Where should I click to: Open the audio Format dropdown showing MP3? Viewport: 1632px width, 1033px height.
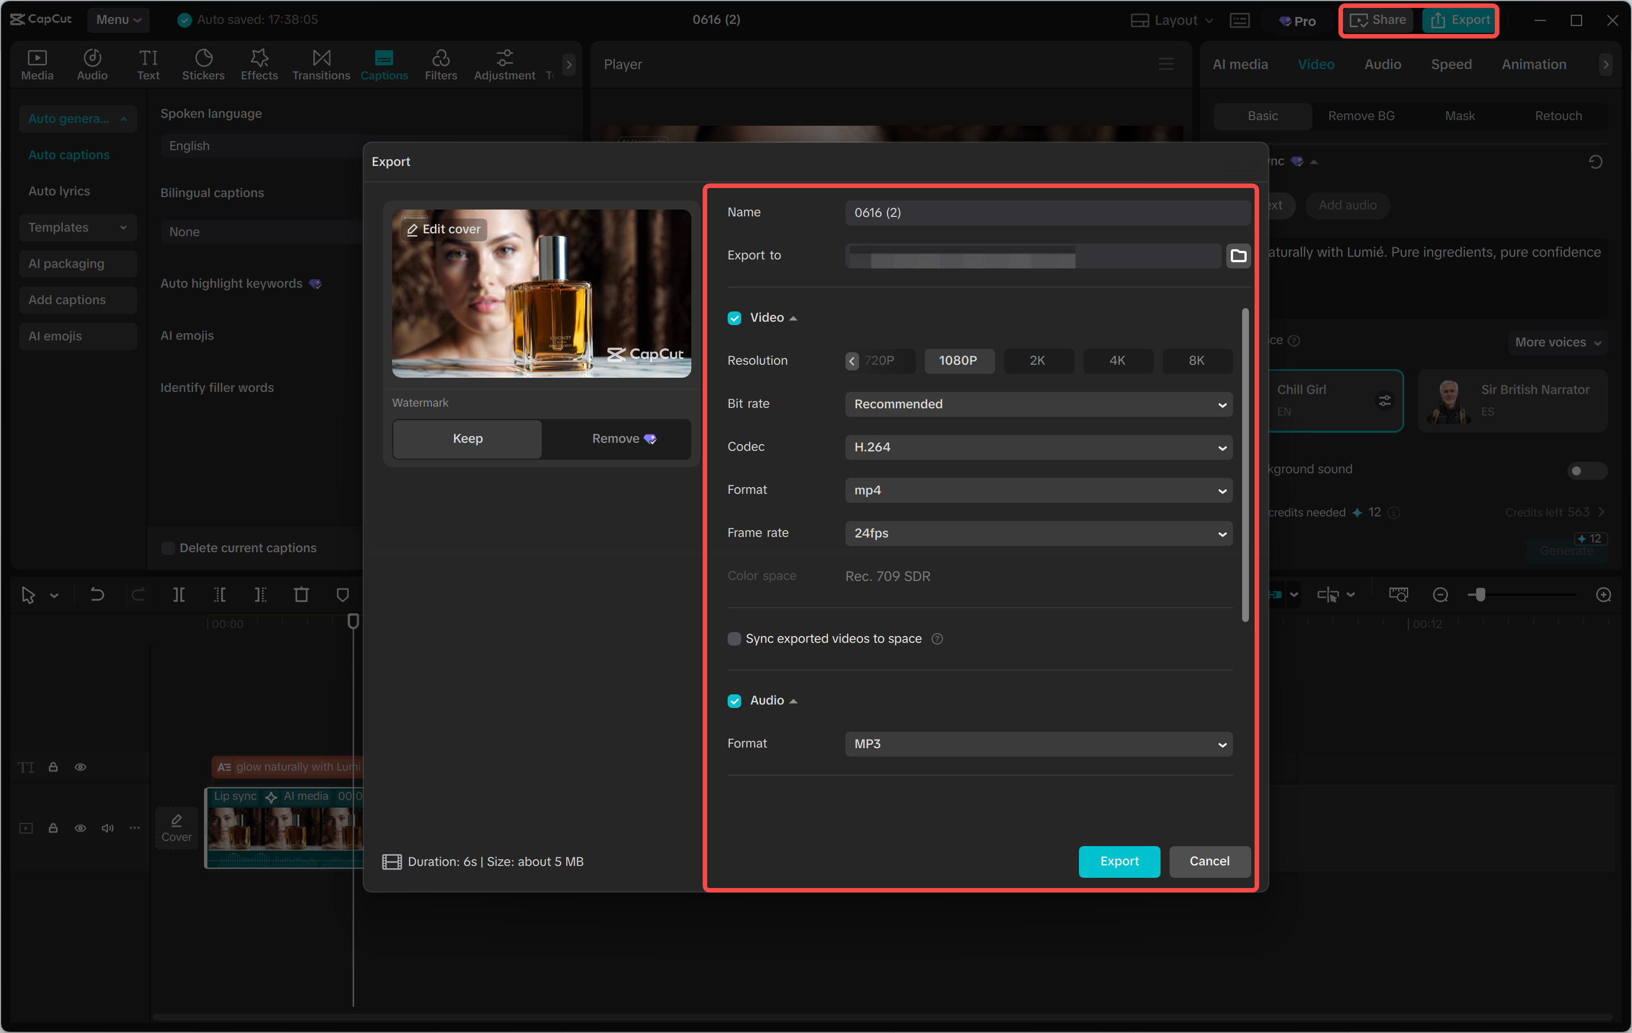[1038, 744]
